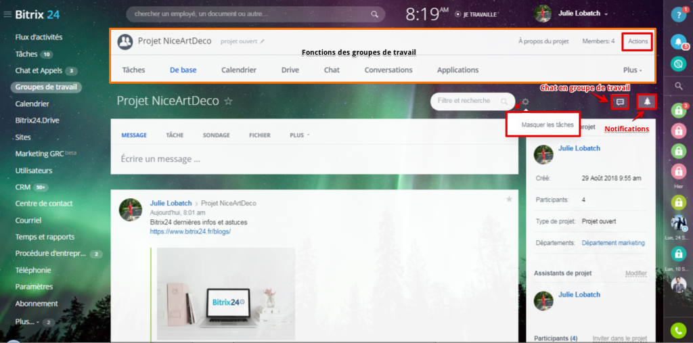Open the bitrix24.fr/blogs link

pyautogui.click(x=190, y=231)
